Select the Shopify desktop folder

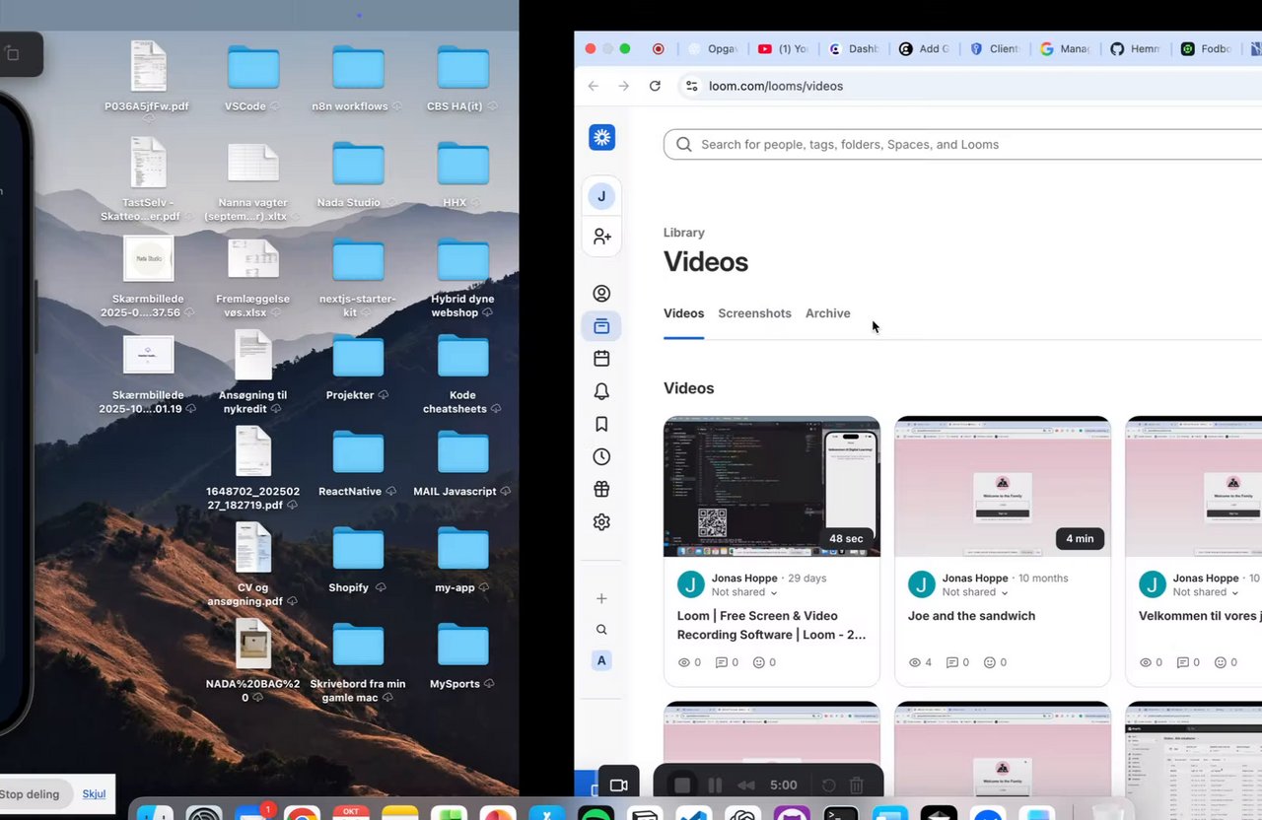pos(357,560)
